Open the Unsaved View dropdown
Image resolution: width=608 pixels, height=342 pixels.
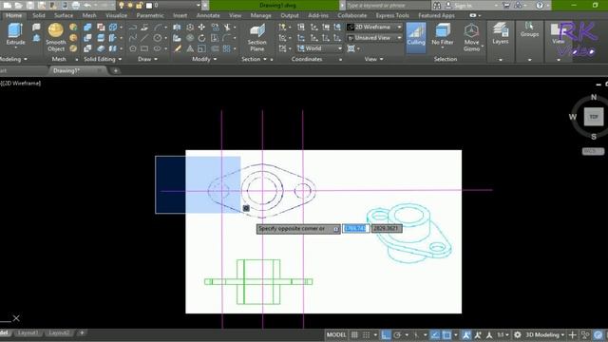pyautogui.click(x=374, y=38)
